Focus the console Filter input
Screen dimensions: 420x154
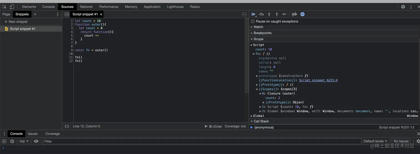[x=202, y=141]
